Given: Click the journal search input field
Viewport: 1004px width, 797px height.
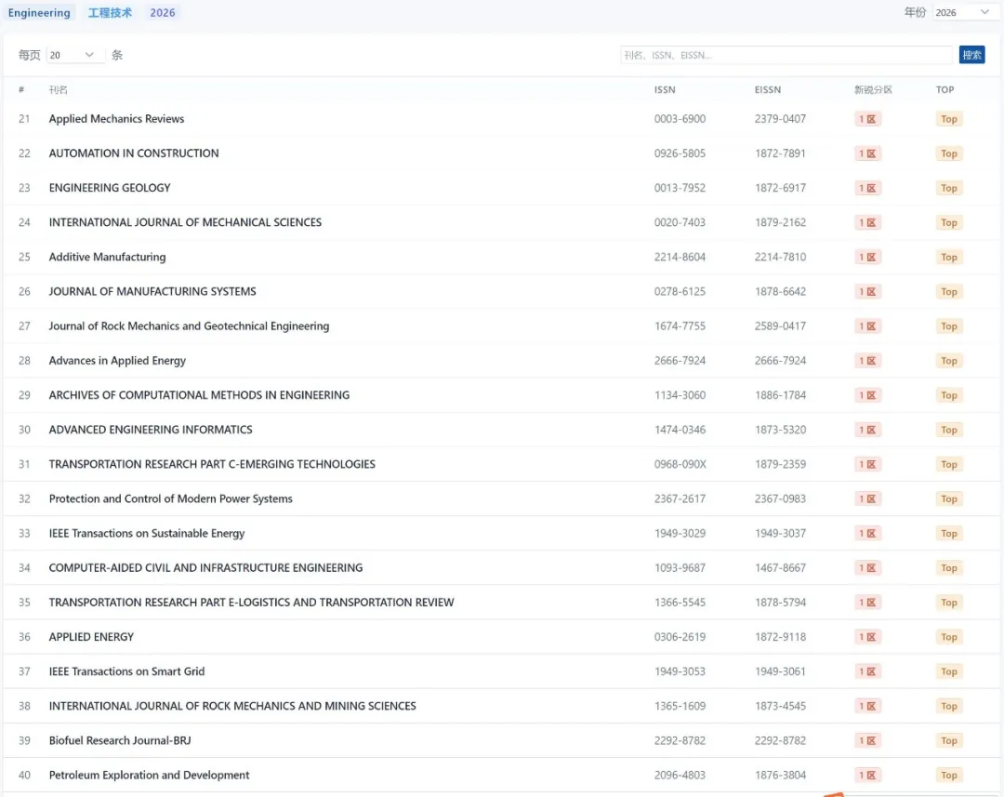Looking at the screenshot, I should pyautogui.click(x=786, y=55).
